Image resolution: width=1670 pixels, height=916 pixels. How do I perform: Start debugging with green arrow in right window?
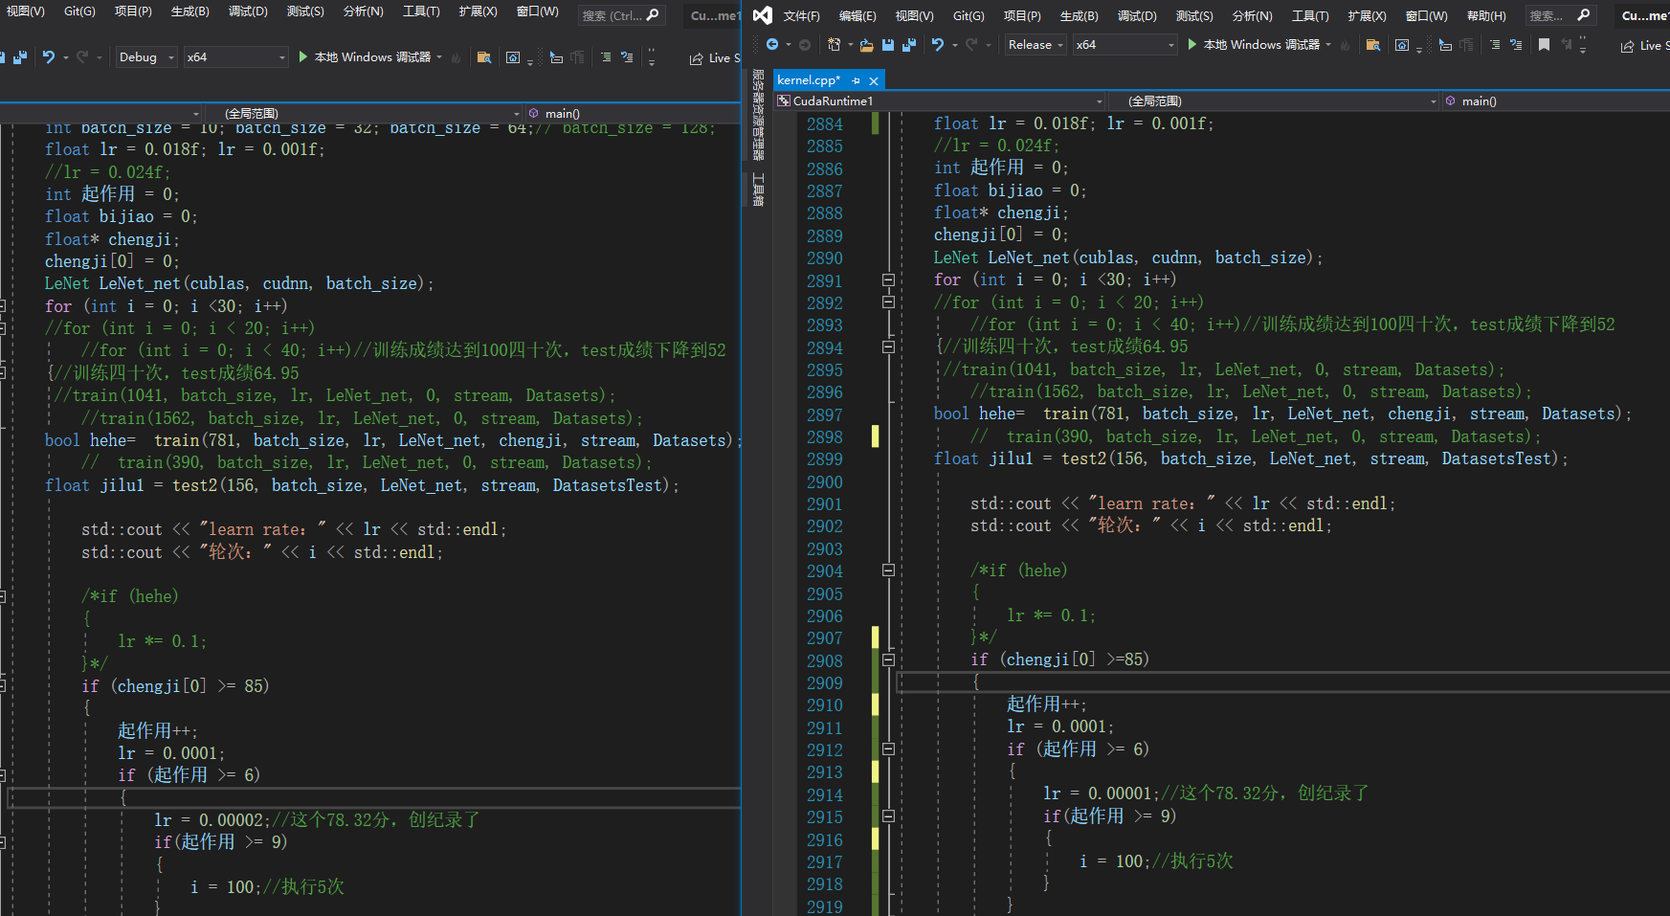click(1192, 45)
